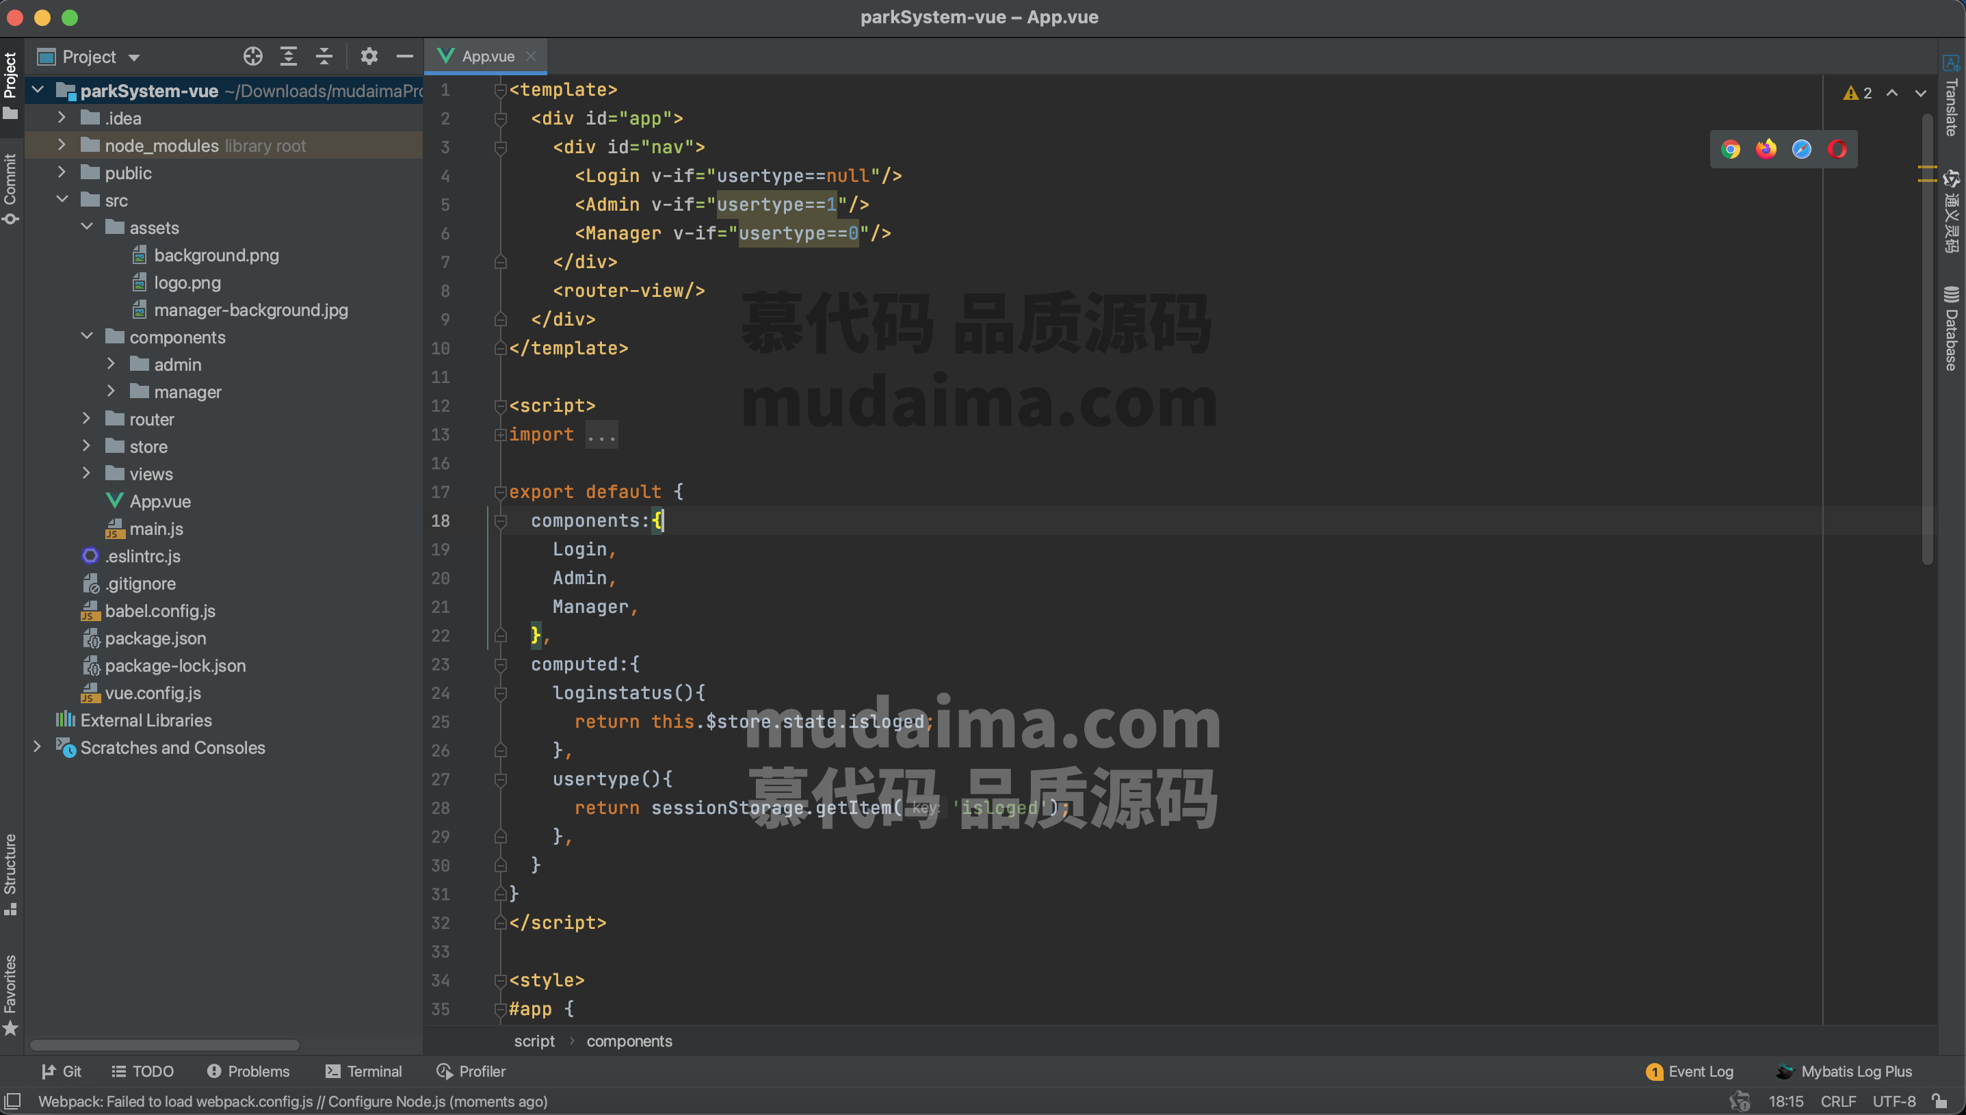
Task: Click the Project panel horizontal scrollbar
Action: [165, 1045]
